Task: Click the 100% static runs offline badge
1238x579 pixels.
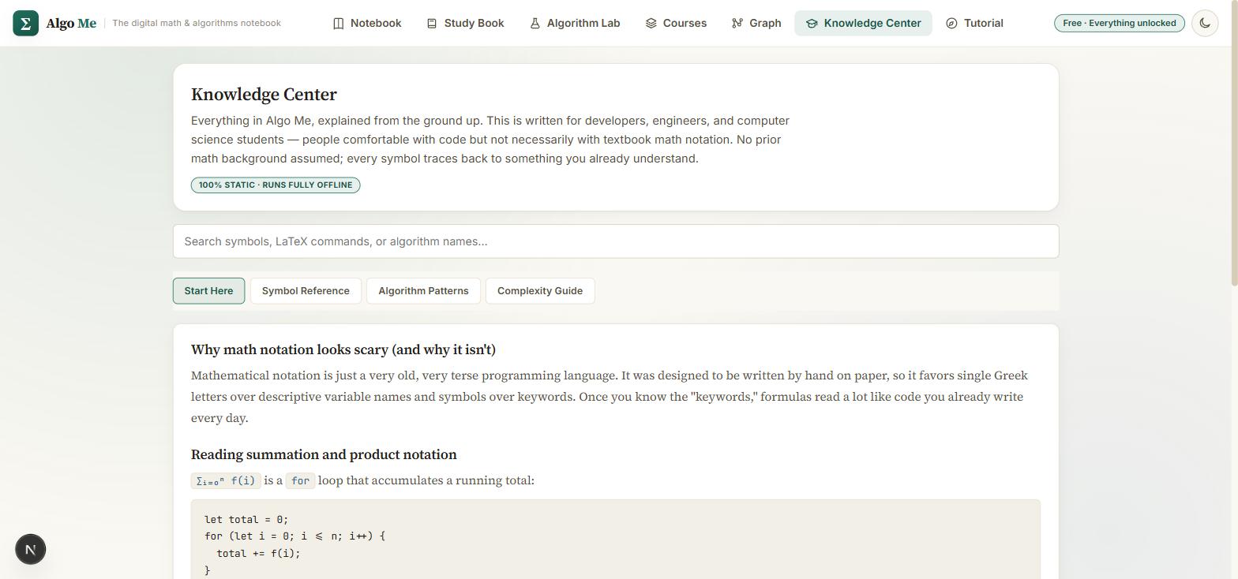Action: [x=276, y=185]
